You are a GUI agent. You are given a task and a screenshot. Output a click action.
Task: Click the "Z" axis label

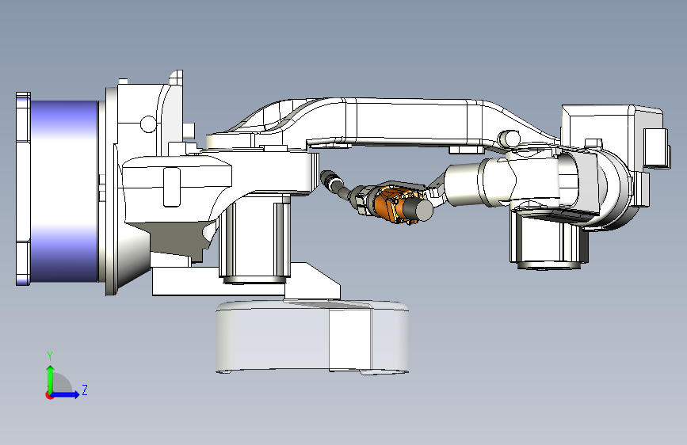[85, 390]
